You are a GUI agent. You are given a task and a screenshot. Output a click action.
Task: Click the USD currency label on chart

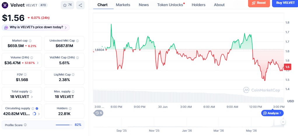(x=291, y=101)
